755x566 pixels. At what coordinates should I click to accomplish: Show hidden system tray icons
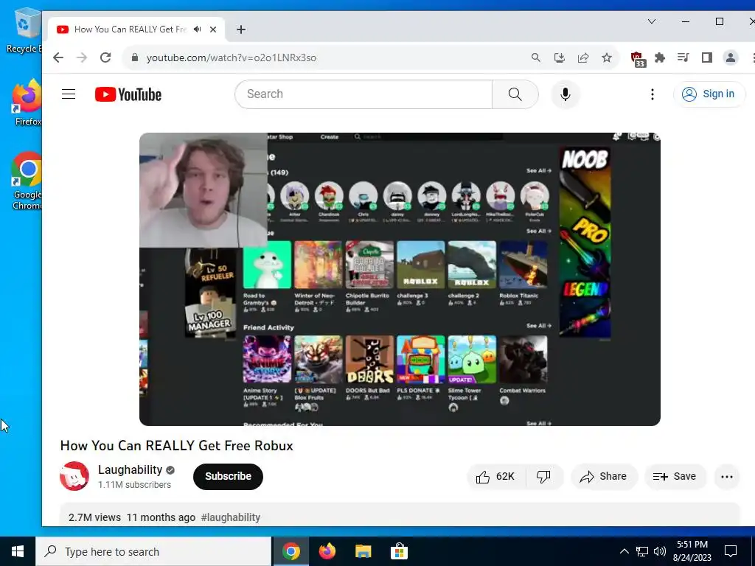click(624, 551)
